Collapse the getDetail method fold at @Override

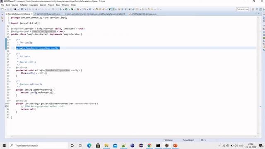[10, 101]
